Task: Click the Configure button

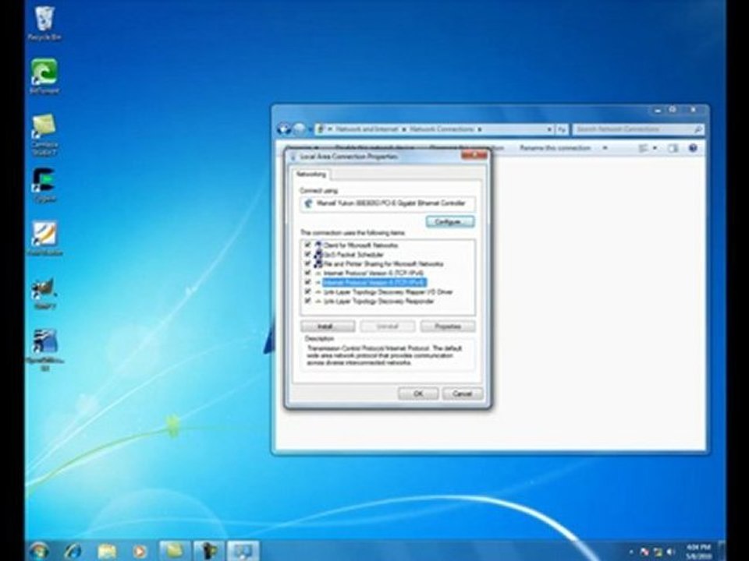Action: pyautogui.click(x=449, y=222)
